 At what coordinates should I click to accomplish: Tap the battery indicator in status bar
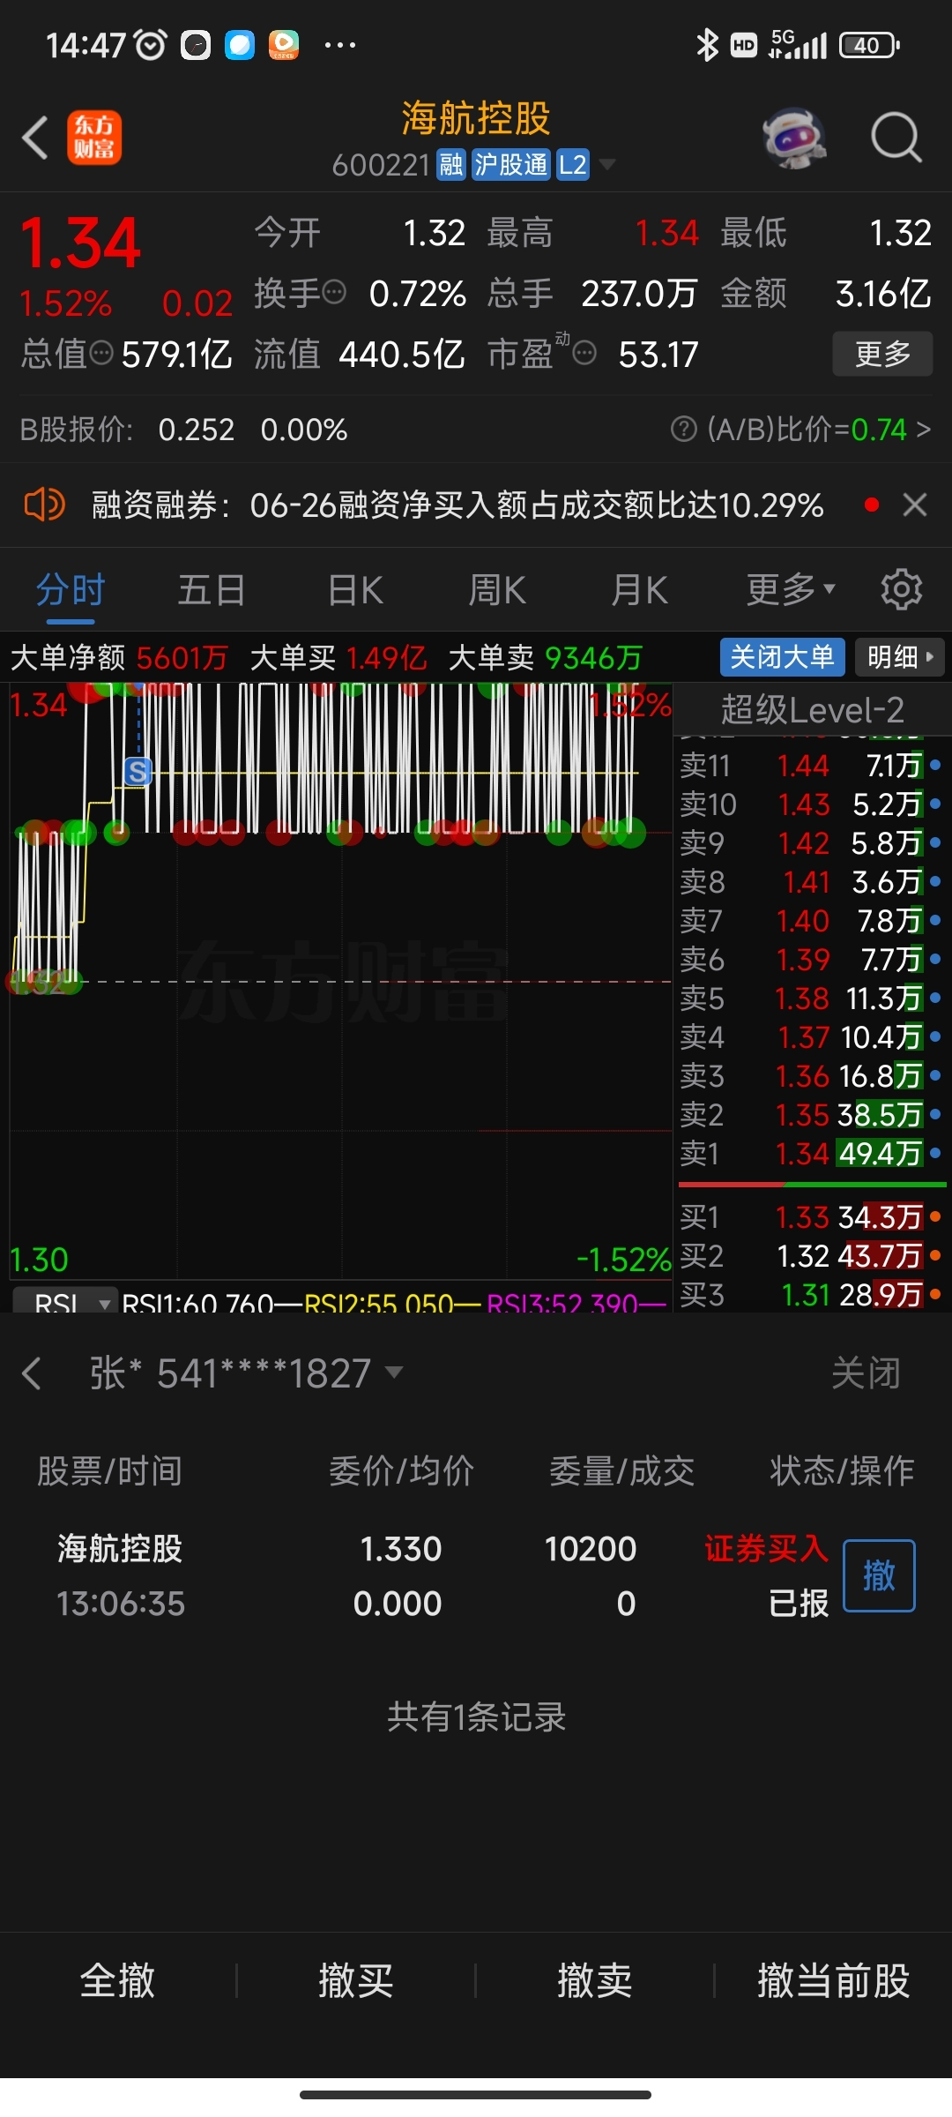pos(869,45)
